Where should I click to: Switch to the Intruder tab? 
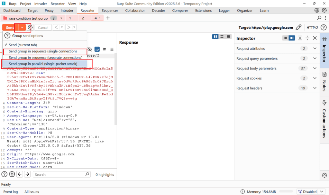(67, 11)
